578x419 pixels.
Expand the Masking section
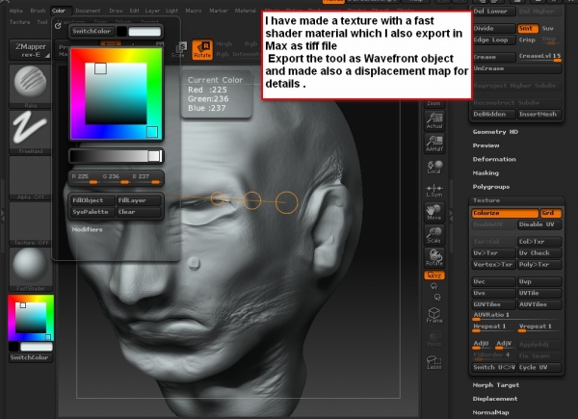click(486, 172)
